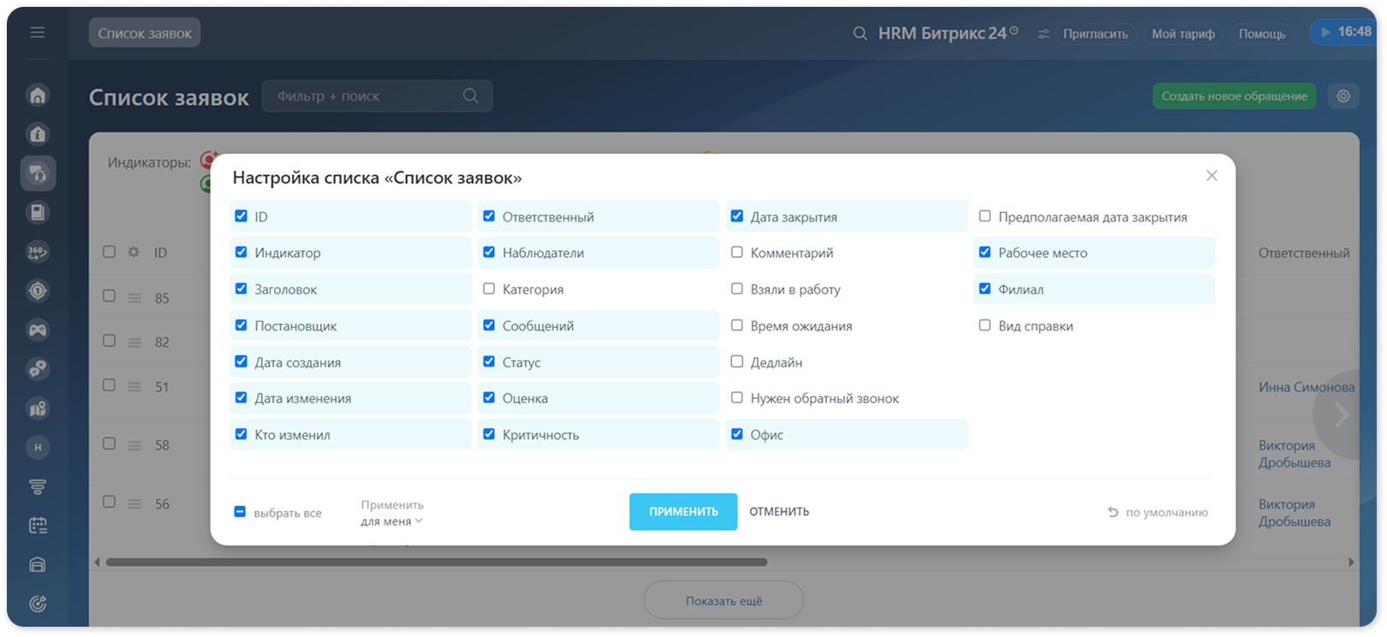Expand the 'Применить для меня' dropdown
The image size is (1387, 637).
(392, 513)
